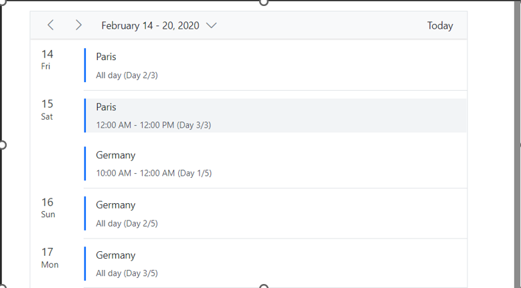Select the Germany all-day event Day 2/5
This screenshot has width=521, height=288.
[275, 214]
